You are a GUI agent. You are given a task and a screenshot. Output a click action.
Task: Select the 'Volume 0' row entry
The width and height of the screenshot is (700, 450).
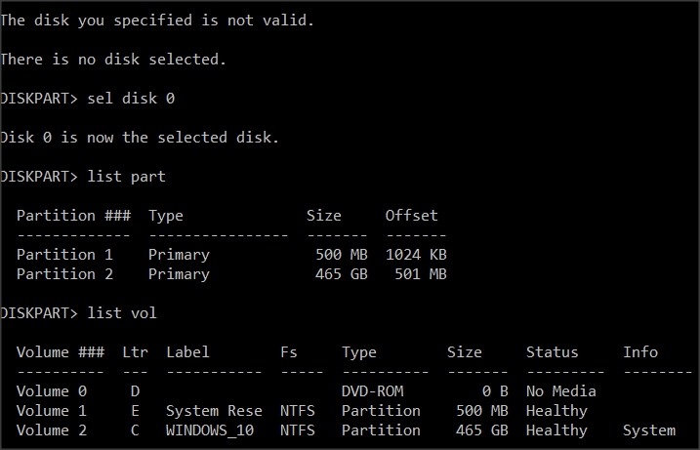(x=52, y=391)
